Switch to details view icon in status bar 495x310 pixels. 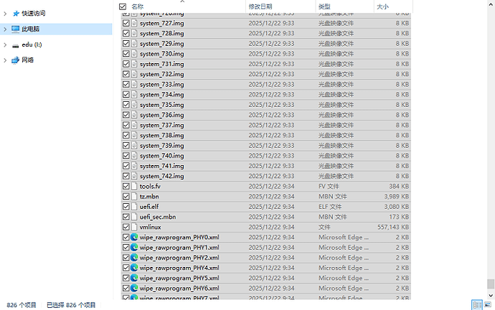(x=477, y=305)
